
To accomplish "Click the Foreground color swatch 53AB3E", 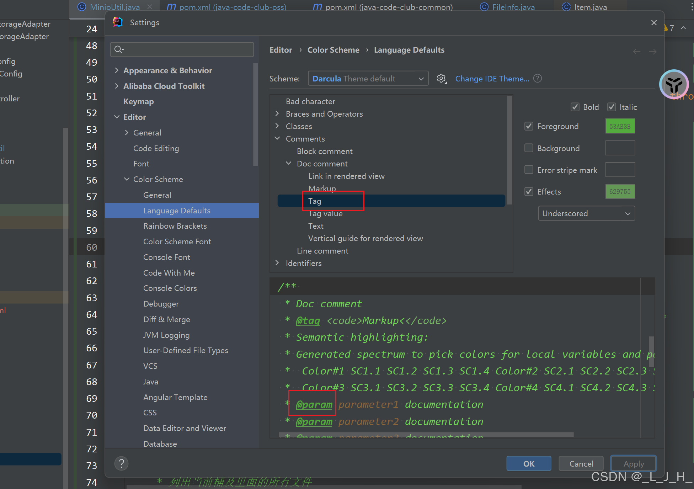I will coord(620,126).
